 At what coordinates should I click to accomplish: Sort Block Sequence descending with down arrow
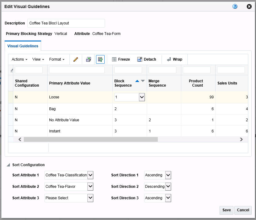[x=143, y=81]
